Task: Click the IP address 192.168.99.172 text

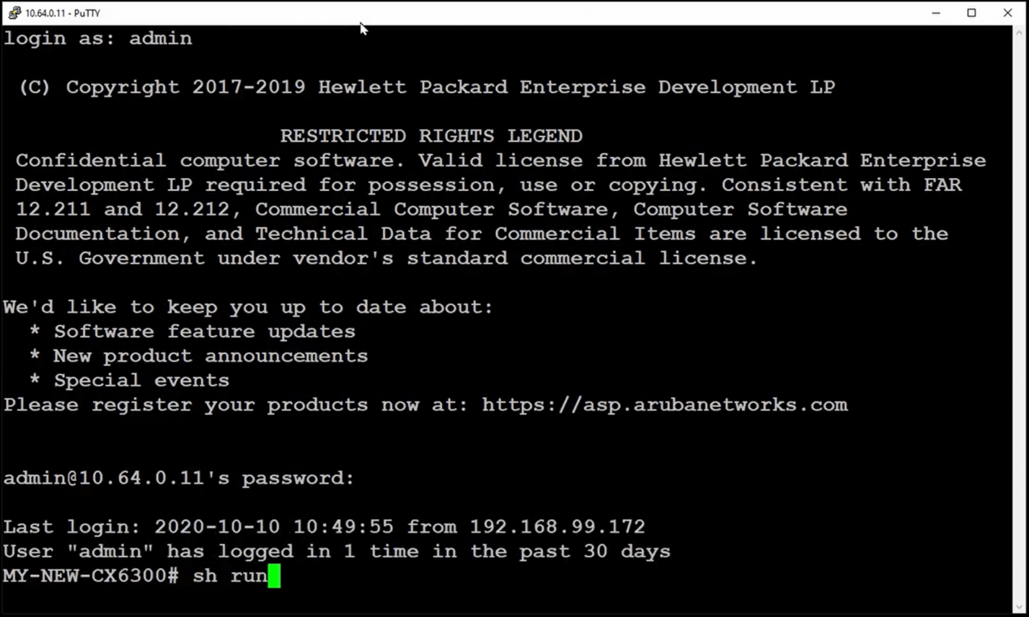Action: tap(557, 527)
